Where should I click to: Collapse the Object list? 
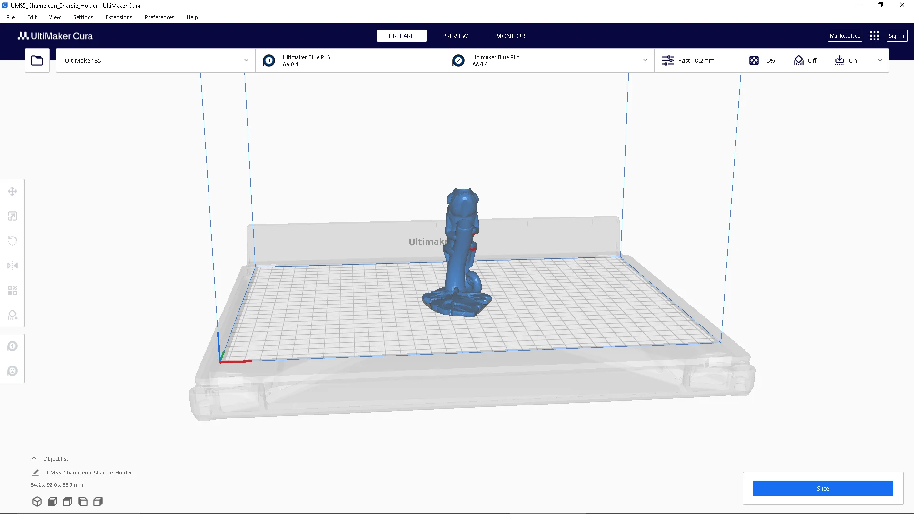pyautogui.click(x=34, y=459)
